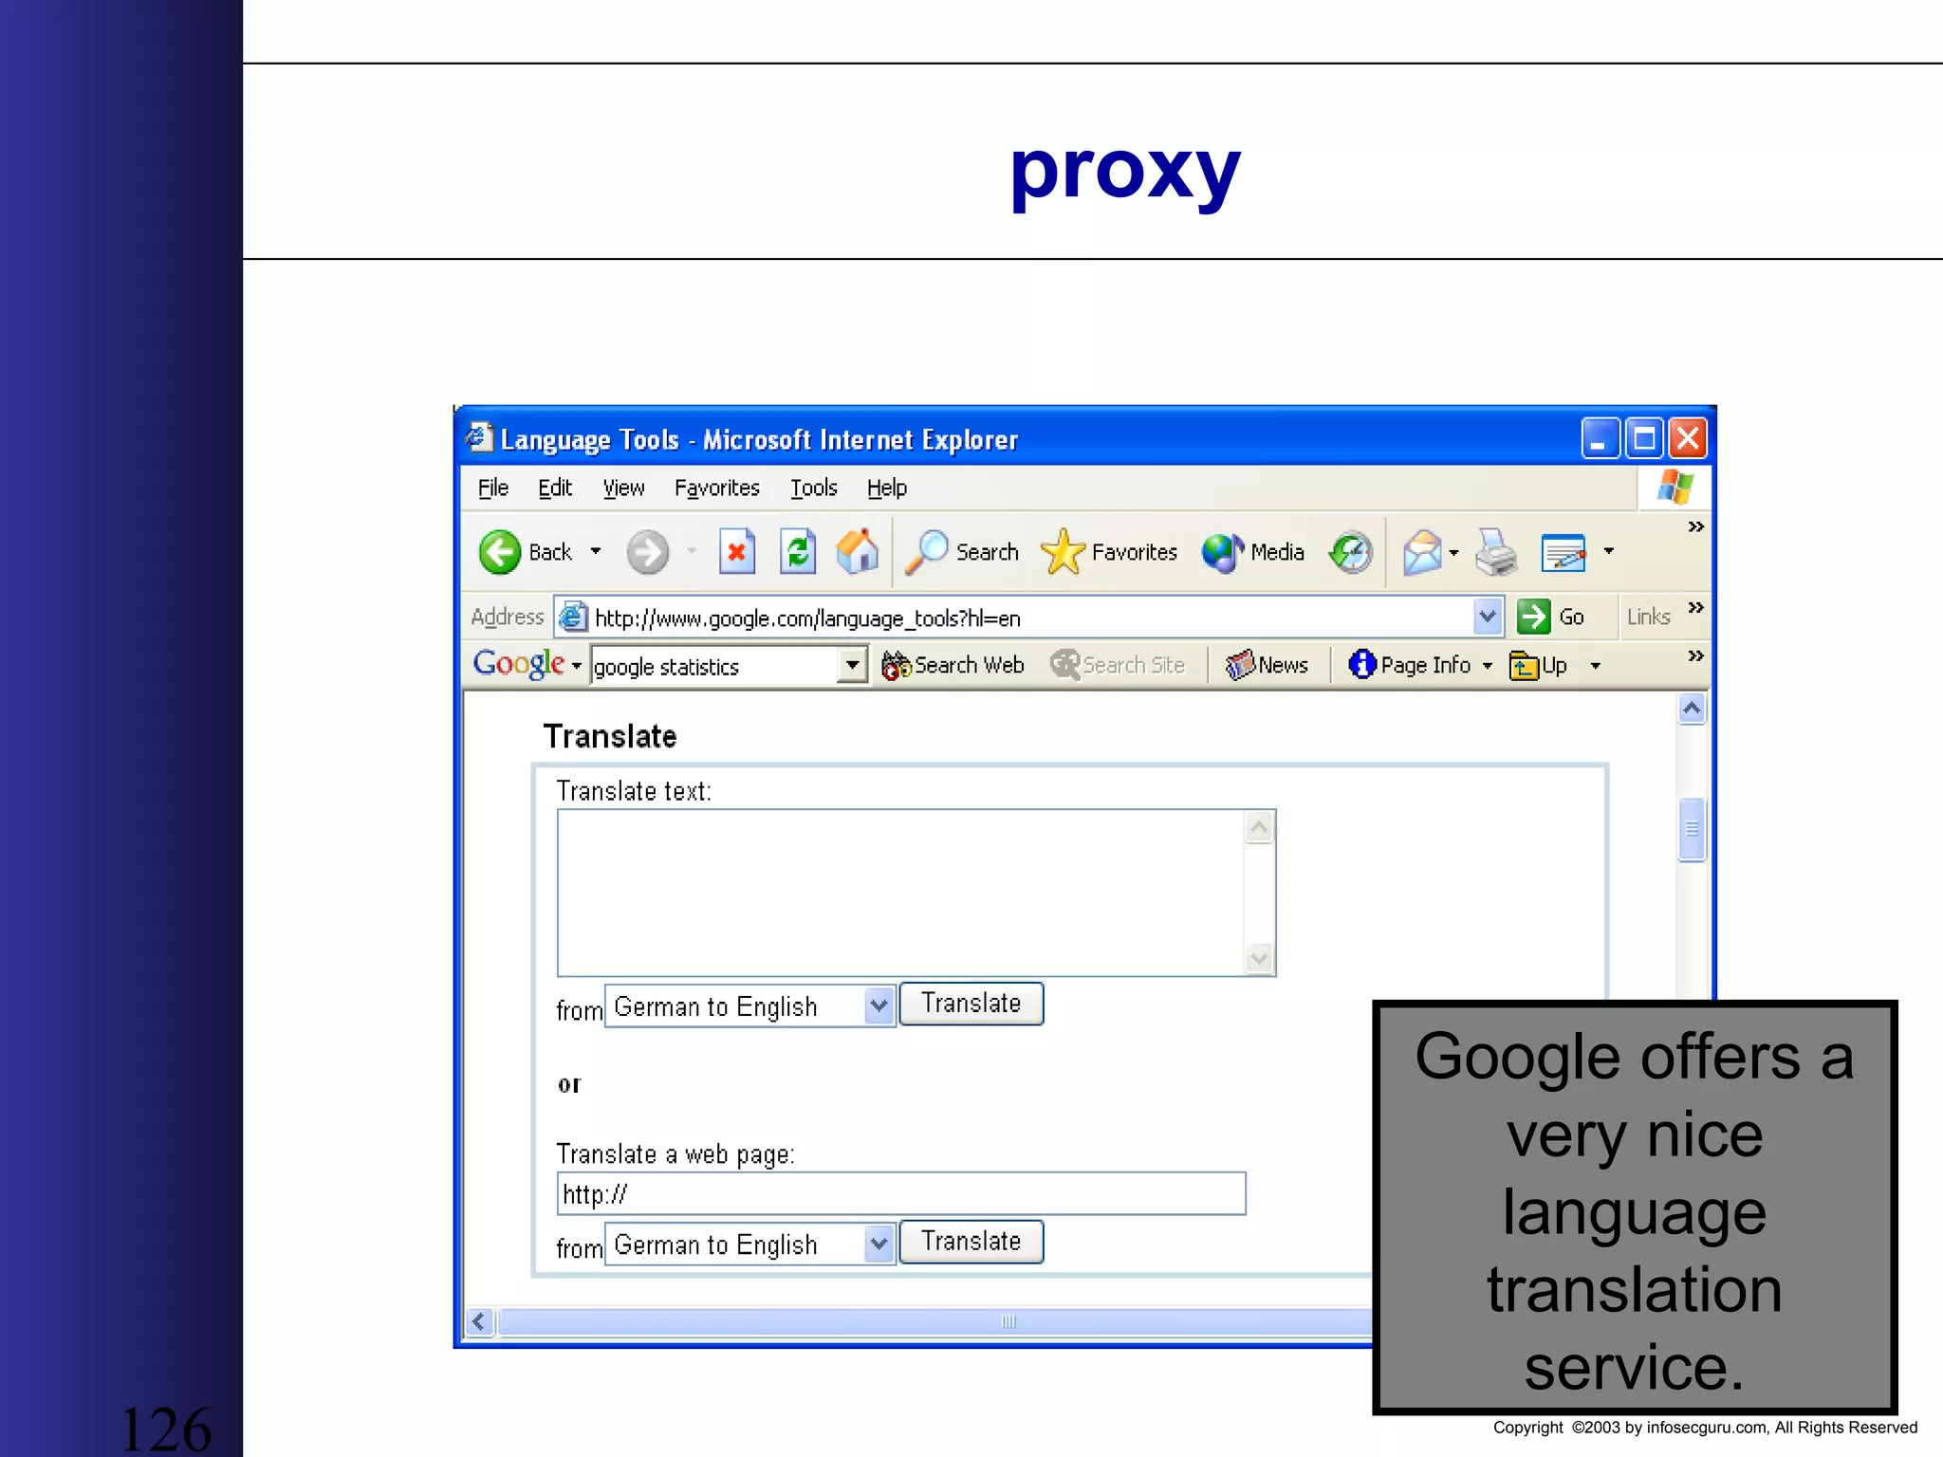Click the green Go arrow button

tap(1533, 617)
